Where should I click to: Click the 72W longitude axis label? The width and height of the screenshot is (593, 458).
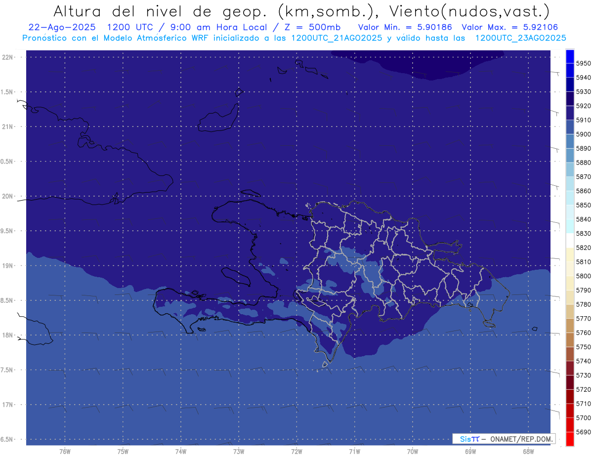pos(296,452)
